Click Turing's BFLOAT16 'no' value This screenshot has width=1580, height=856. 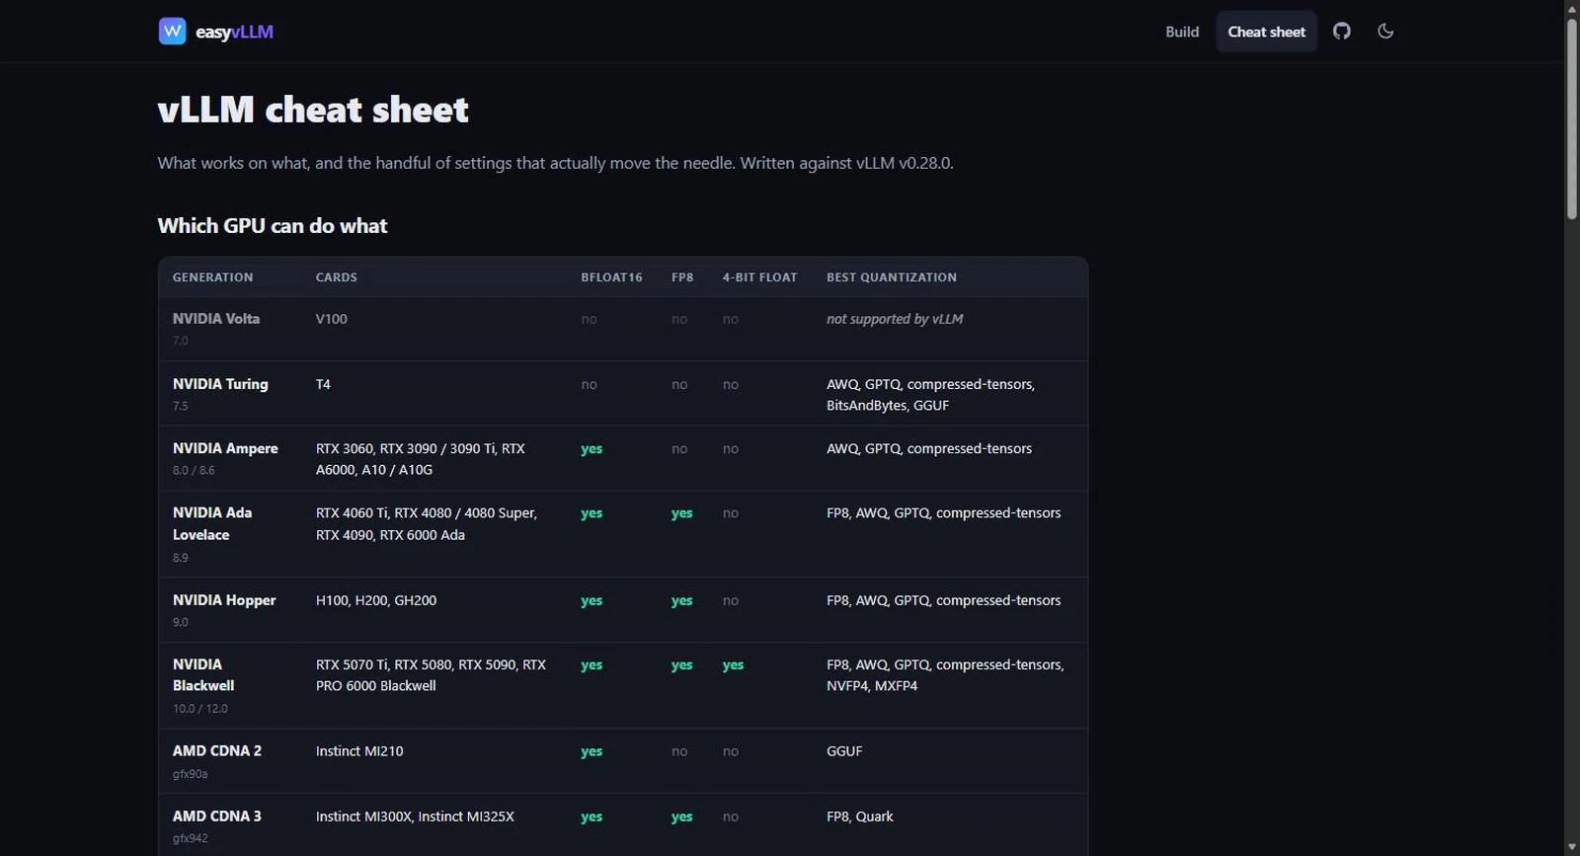coord(590,385)
